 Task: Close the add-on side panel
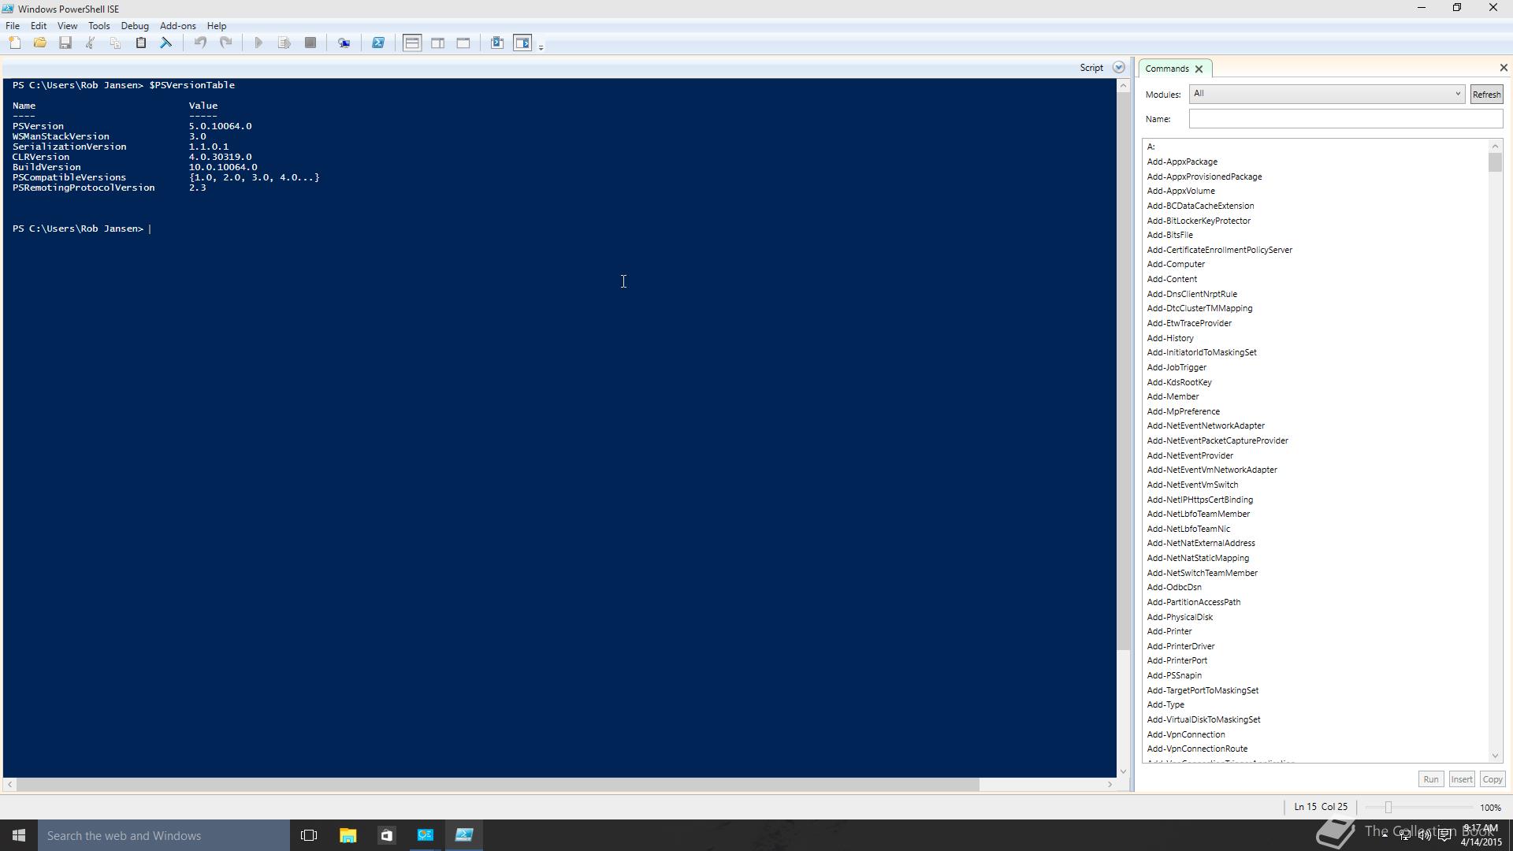(x=1503, y=68)
